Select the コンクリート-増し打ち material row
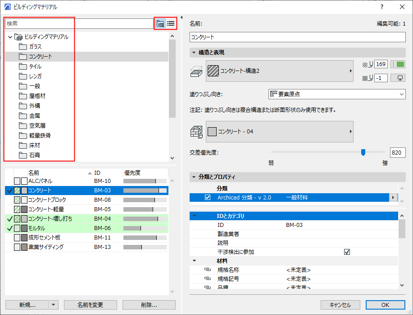The height and width of the screenshot is (315, 413). click(x=86, y=219)
